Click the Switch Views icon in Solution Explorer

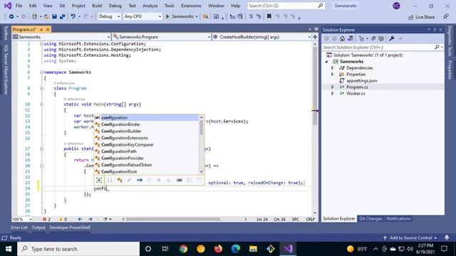click(x=350, y=38)
